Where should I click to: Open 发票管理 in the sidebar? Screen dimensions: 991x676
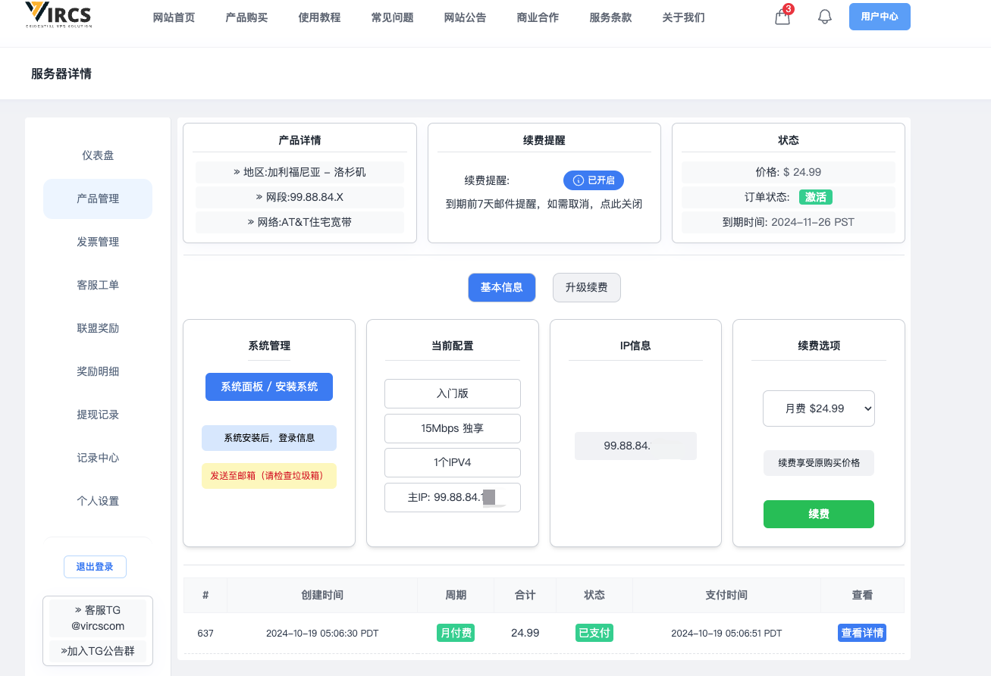click(98, 242)
